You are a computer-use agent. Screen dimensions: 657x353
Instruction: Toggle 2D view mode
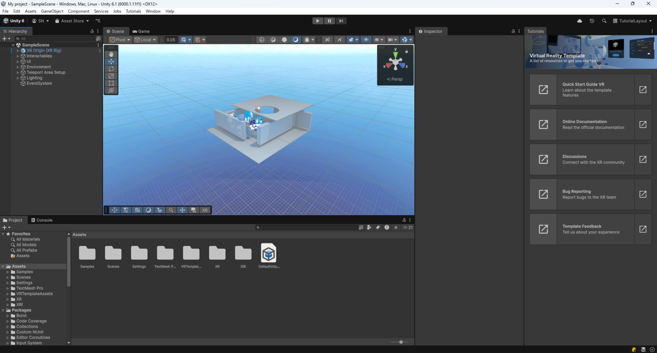[327, 40]
